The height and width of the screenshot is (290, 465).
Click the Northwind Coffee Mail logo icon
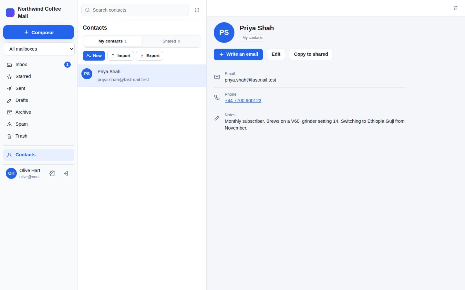tap(10, 13)
